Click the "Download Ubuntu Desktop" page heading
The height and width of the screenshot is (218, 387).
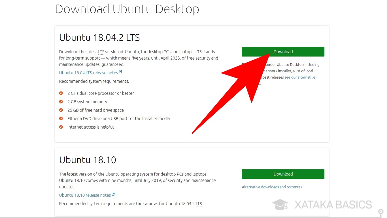click(x=127, y=9)
